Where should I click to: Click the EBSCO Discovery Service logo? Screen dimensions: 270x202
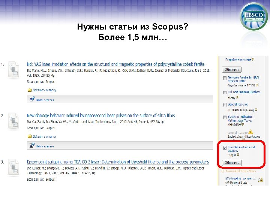coord(253,17)
